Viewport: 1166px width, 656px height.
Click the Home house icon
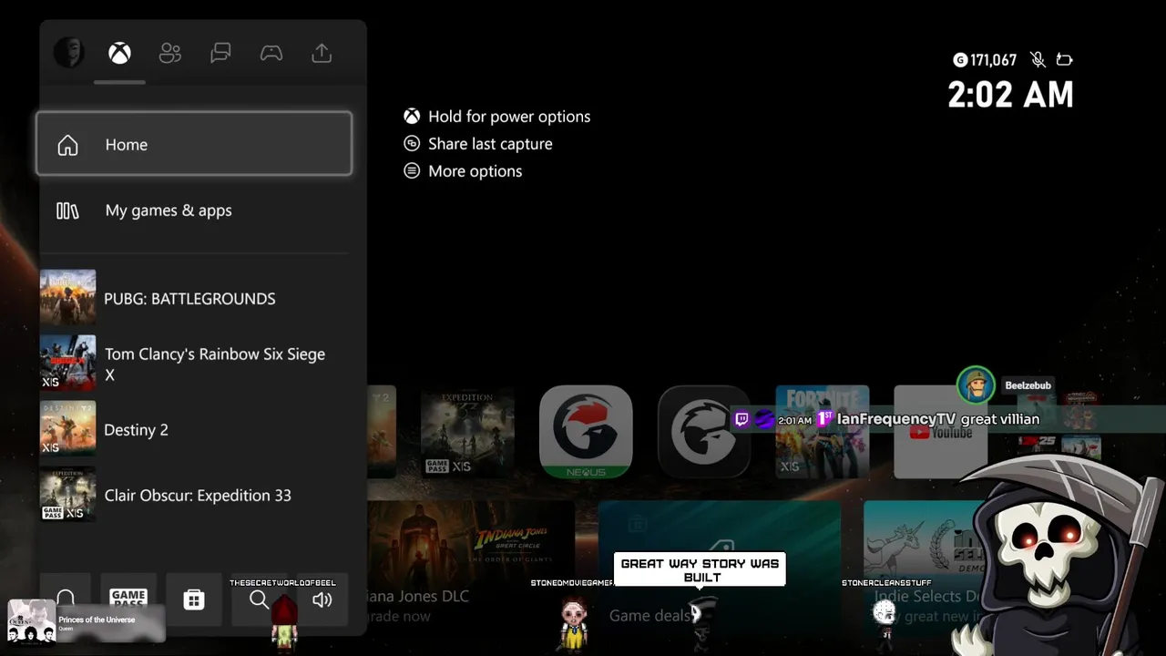click(67, 145)
